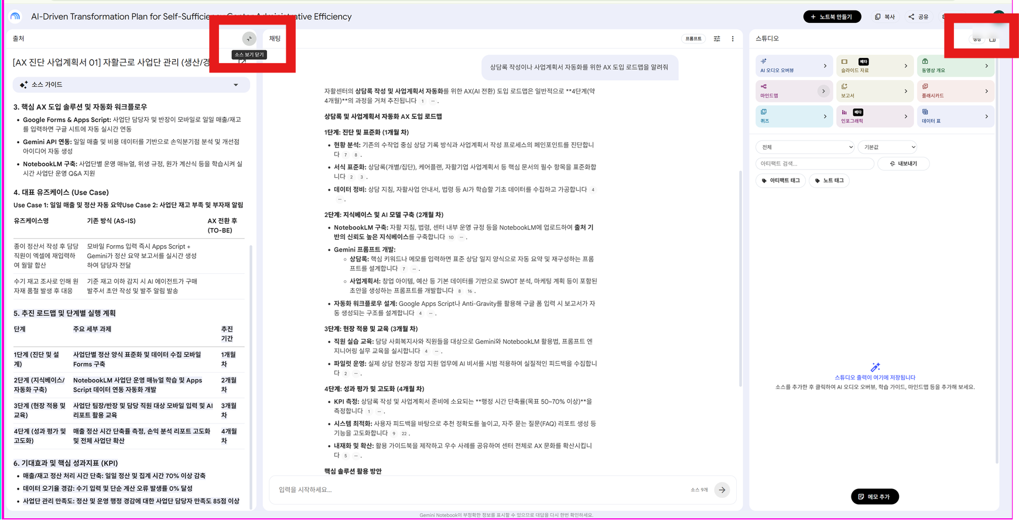This screenshot has height=530, width=1019.
Task: Click the 노트 태그 button
Action: (829, 181)
